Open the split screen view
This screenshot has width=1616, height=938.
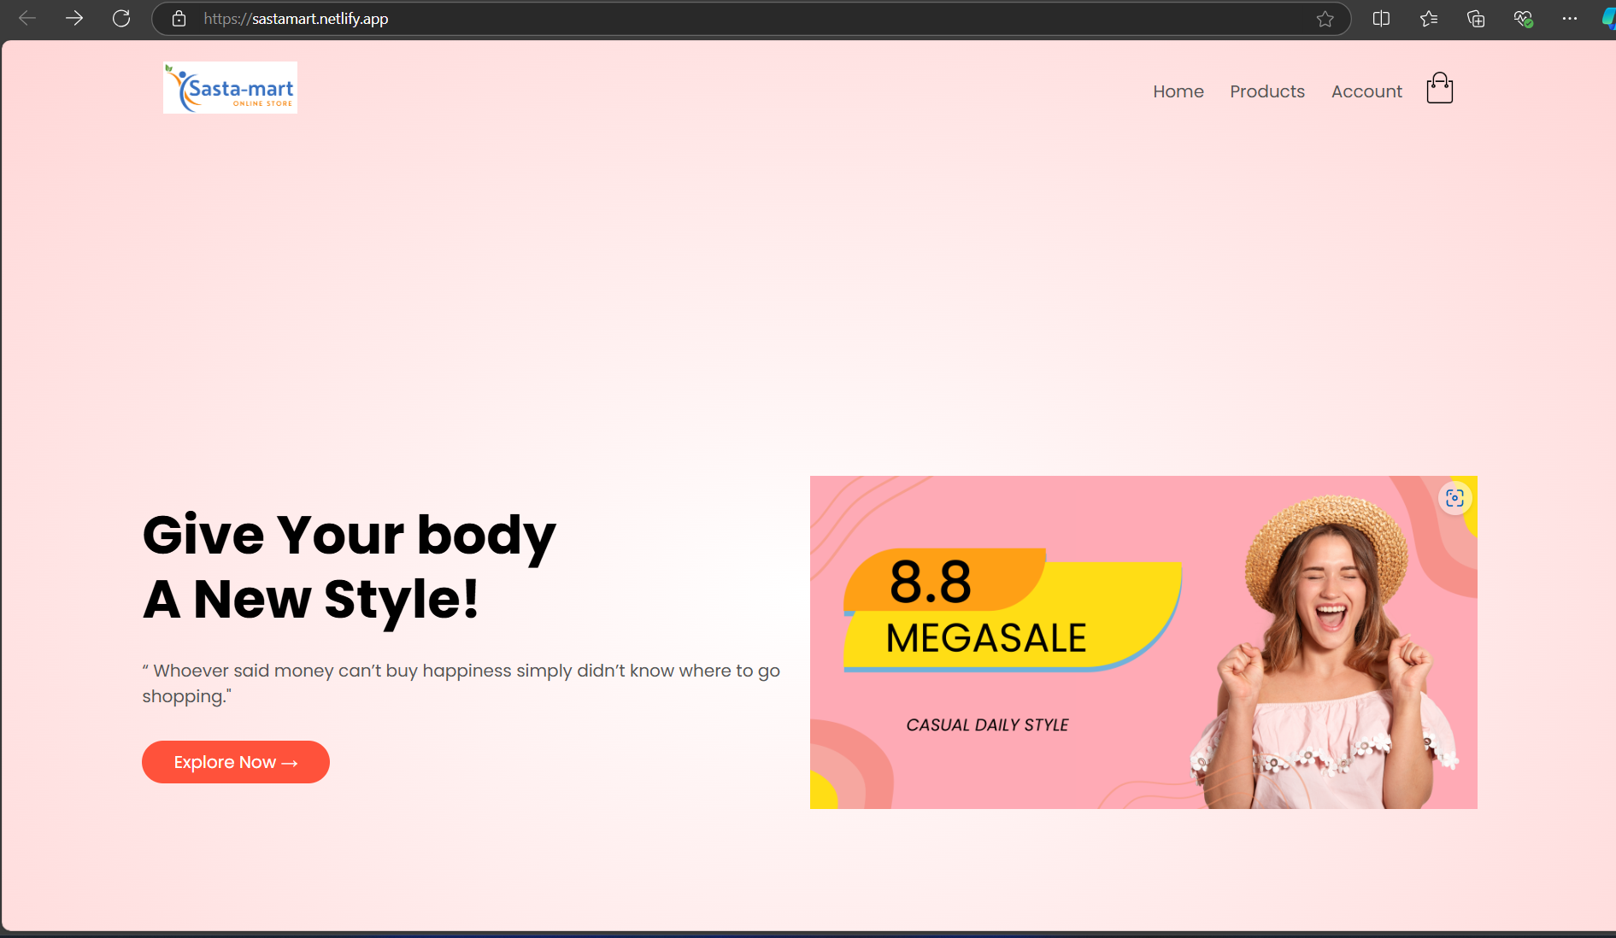(x=1381, y=19)
